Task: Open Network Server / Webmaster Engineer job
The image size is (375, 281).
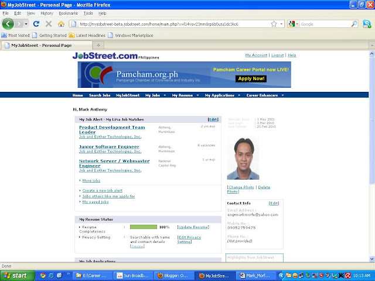Action: tap(114, 163)
